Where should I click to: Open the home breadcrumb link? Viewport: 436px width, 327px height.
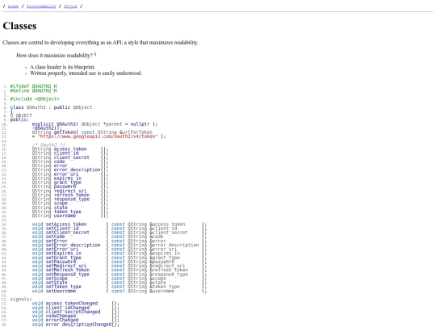tap(13, 6)
